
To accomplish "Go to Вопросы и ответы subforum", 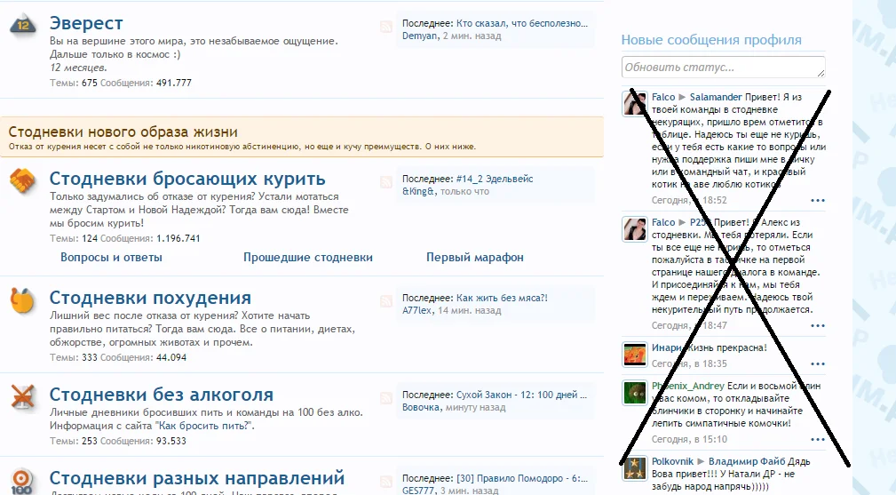I will pos(111,257).
